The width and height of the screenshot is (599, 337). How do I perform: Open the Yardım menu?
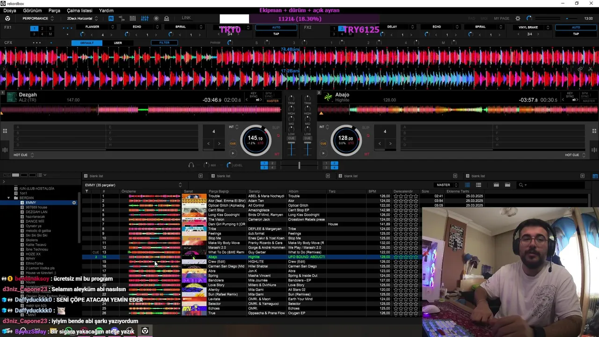[106, 10]
